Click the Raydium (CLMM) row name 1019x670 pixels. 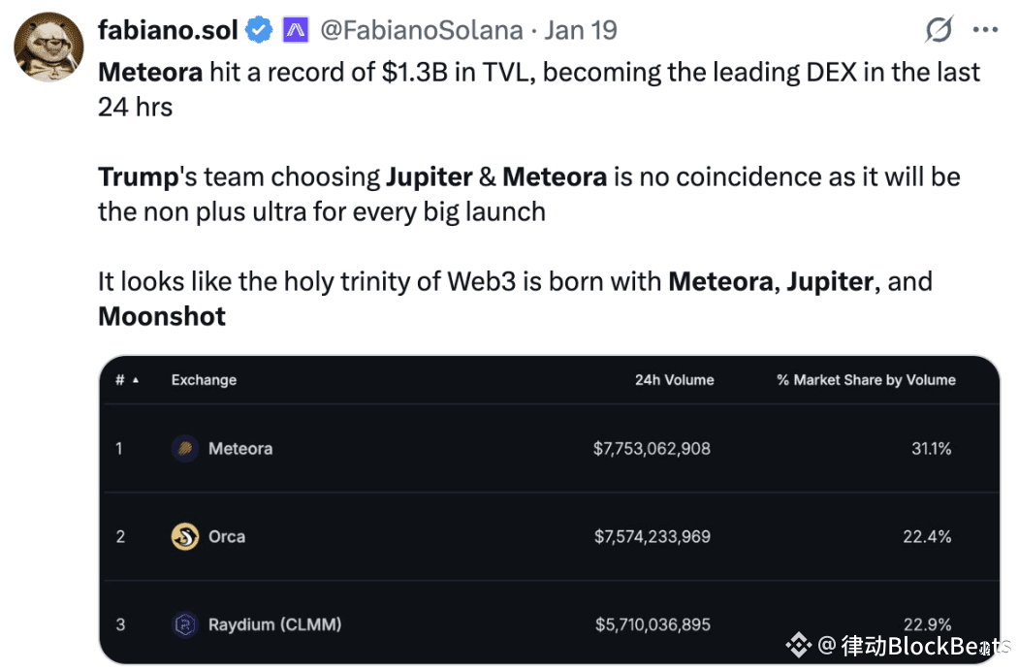(274, 624)
